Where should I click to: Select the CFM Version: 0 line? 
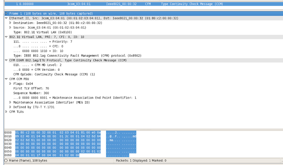36,69
